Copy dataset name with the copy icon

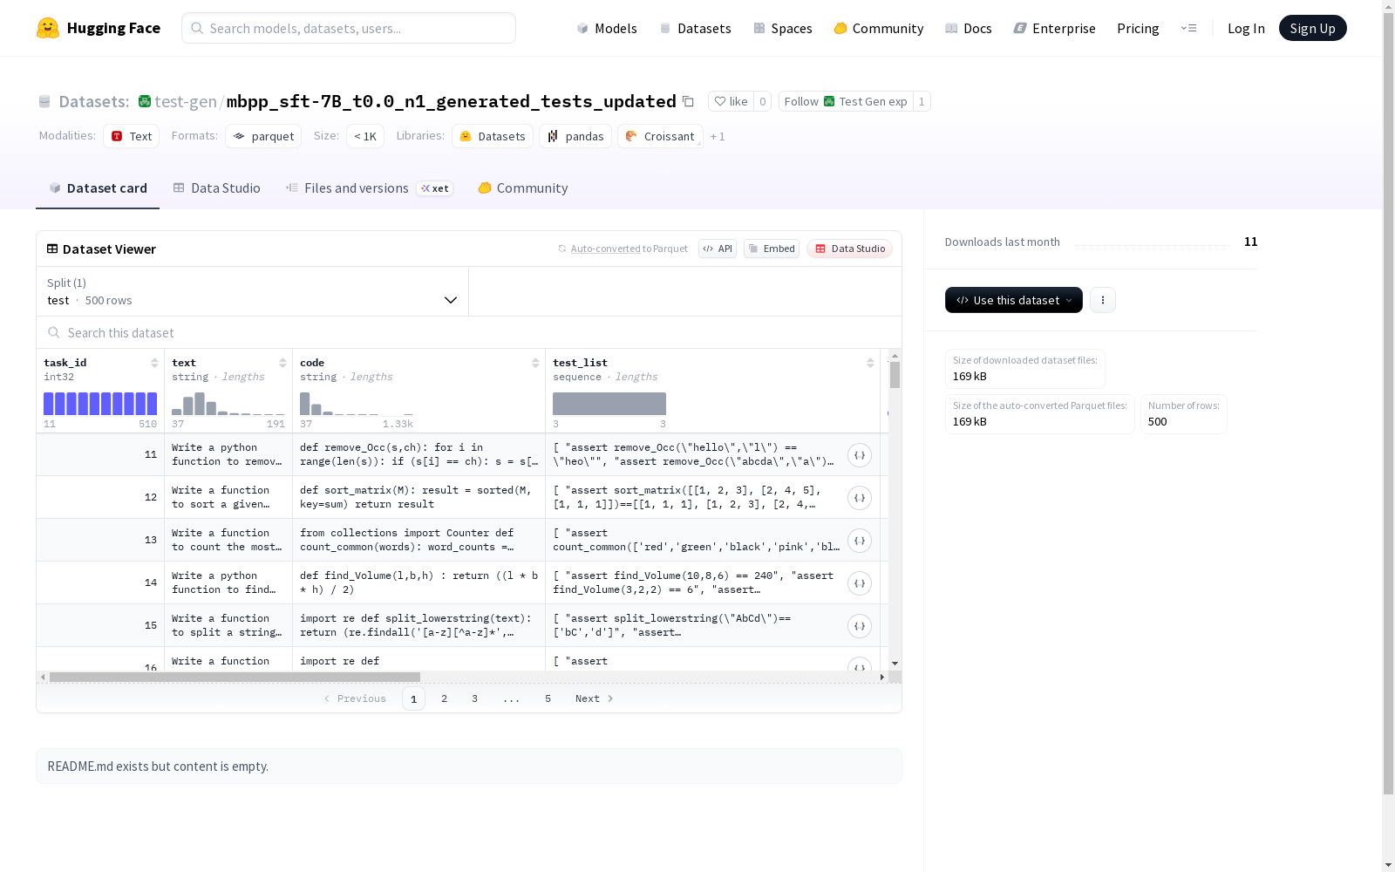(688, 101)
